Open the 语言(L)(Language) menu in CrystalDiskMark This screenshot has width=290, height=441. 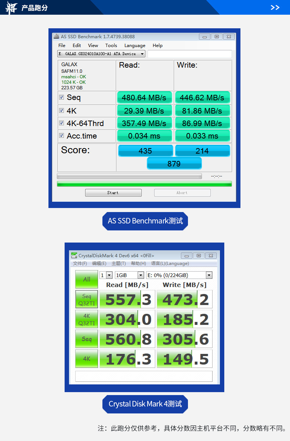point(170,263)
